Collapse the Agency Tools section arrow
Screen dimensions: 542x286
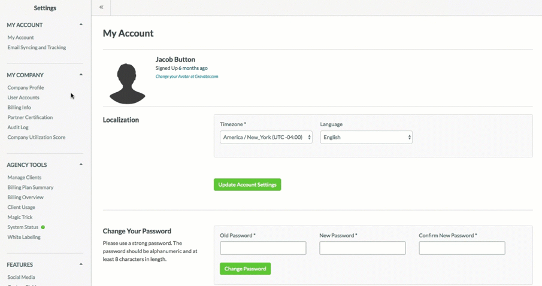pyautogui.click(x=81, y=165)
